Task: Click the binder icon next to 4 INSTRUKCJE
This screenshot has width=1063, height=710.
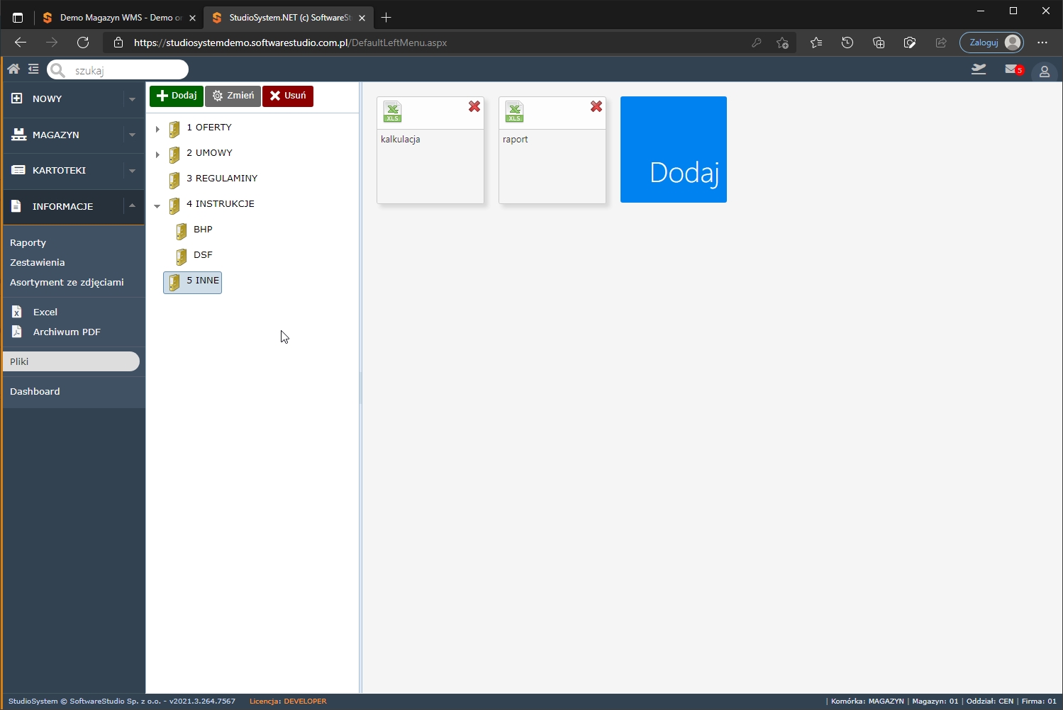Action: [174, 205]
